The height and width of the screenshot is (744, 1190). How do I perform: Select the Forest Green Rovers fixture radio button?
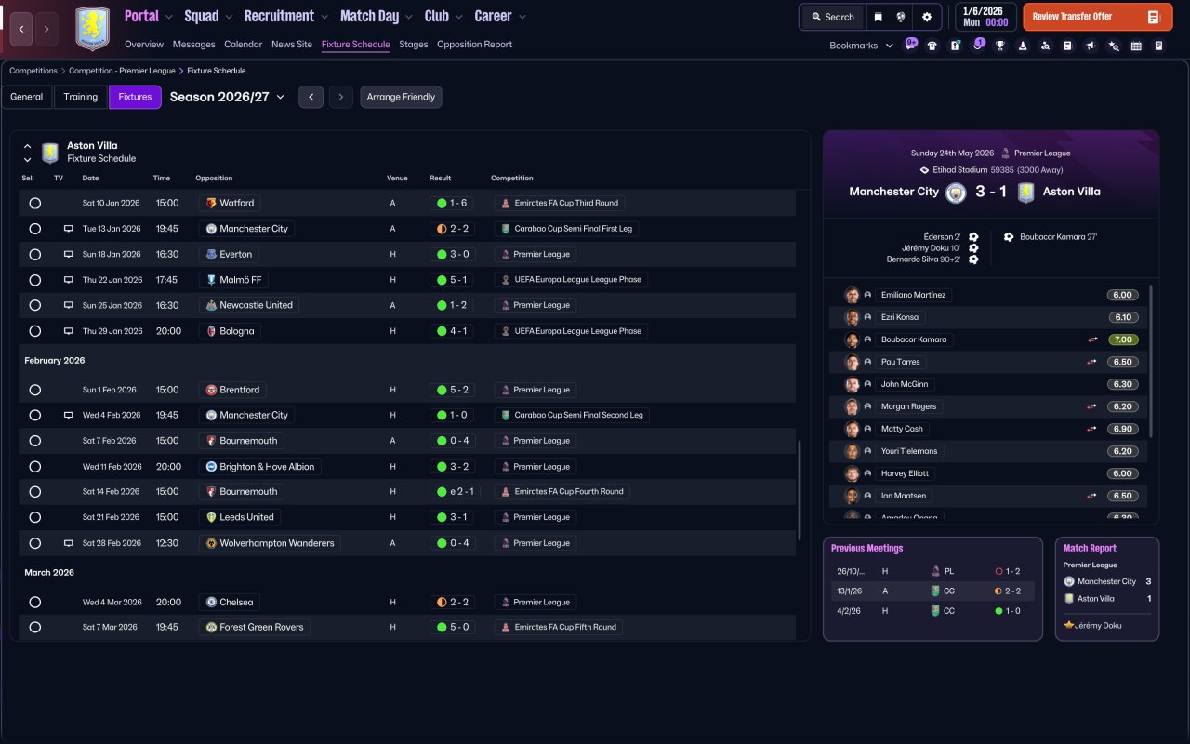[x=34, y=627]
